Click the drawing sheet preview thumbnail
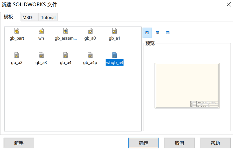Screen dimensions: 233x152 tap(187, 86)
